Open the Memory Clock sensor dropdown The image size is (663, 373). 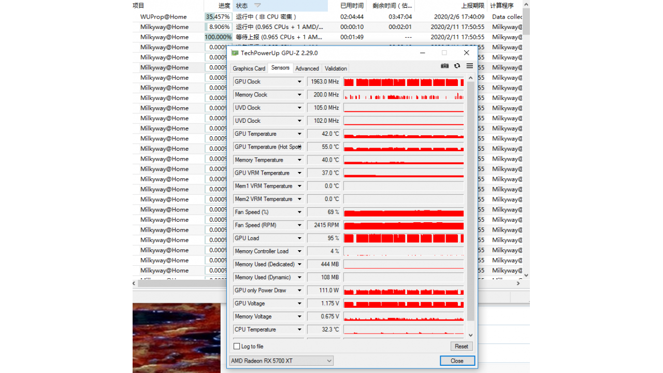click(x=299, y=95)
